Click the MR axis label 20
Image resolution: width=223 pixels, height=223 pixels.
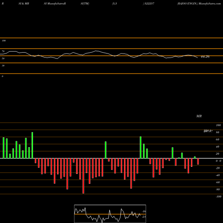(x=218, y=154)
